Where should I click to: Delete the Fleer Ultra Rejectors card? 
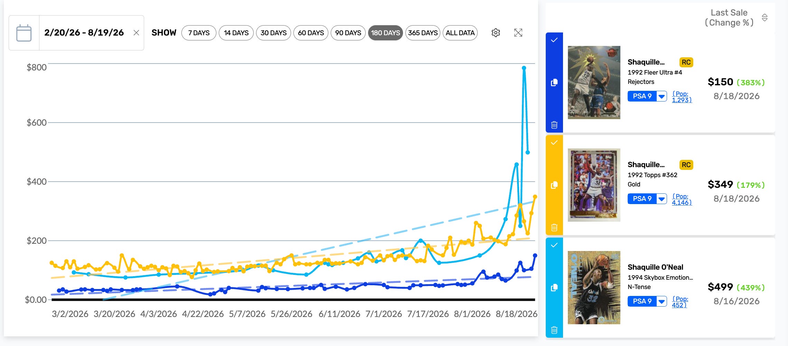tap(554, 125)
